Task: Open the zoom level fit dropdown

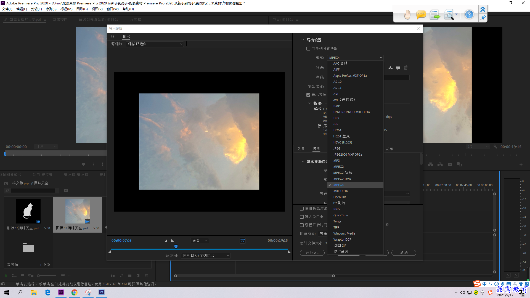Action: pos(200,241)
